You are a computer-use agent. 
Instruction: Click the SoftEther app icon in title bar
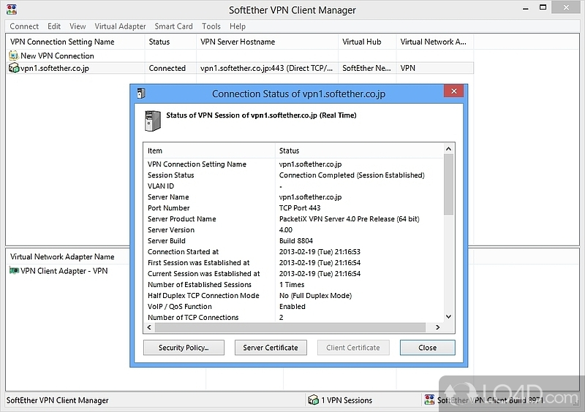tap(10, 10)
